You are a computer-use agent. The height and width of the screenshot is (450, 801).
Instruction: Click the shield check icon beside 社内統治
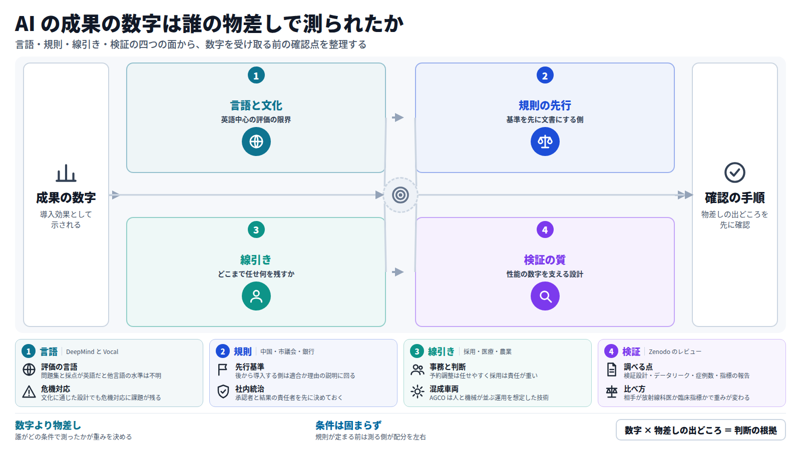223,391
